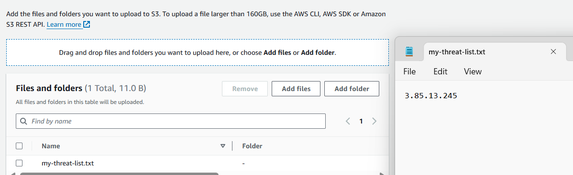This screenshot has height=175, width=573.
Task: Open the View menu in Notepad
Action: (x=473, y=72)
